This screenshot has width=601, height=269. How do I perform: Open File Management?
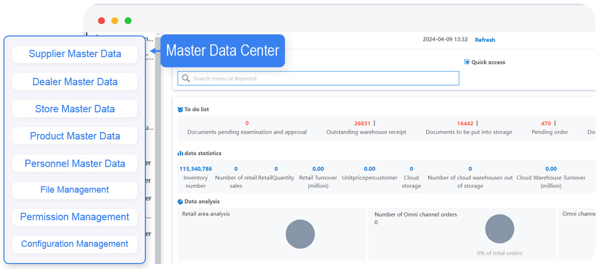click(x=75, y=190)
